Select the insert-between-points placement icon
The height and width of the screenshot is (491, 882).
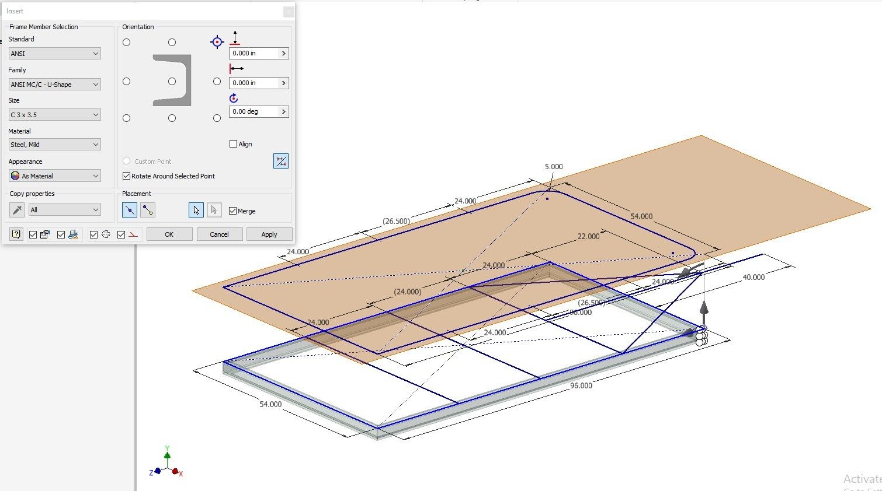pos(148,209)
